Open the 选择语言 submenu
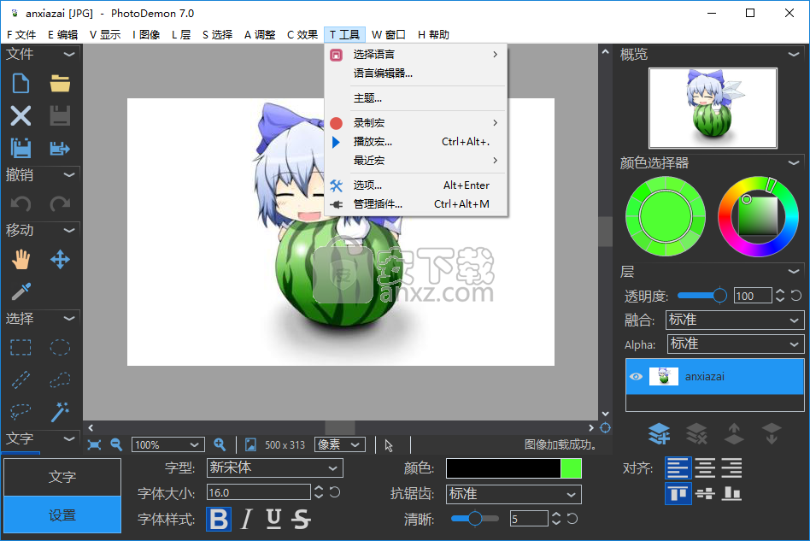Viewport: 810px width, 541px height. click(416, 54)
